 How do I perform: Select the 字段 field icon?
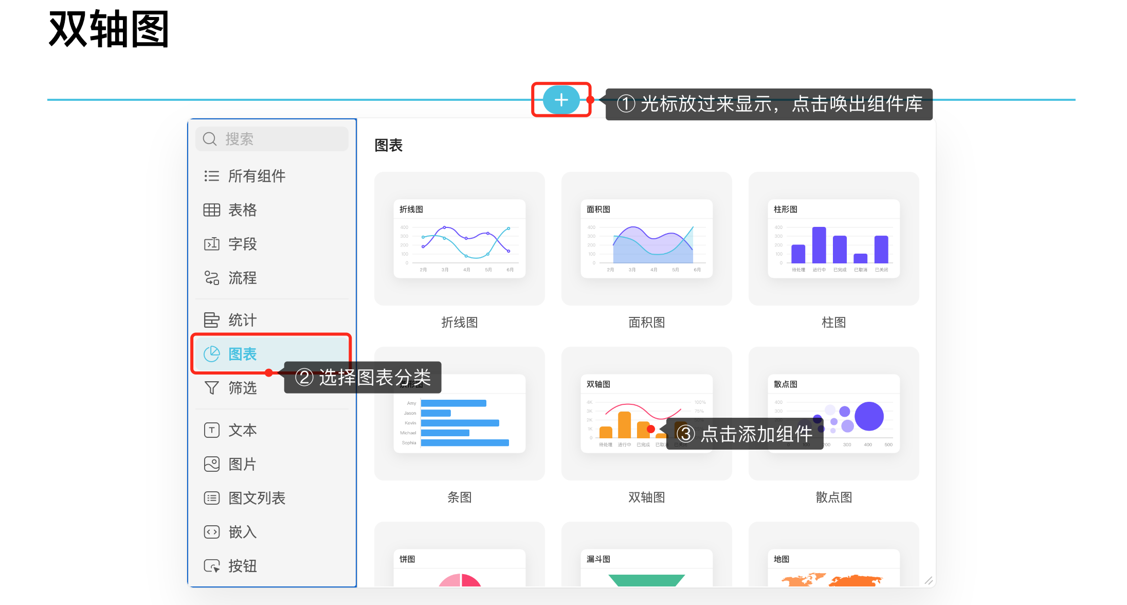211,244
